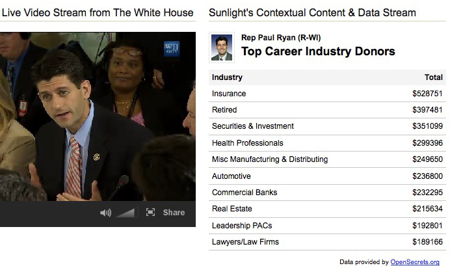
Task: Mute the video with the speaker icon
Action: (x=105, y=213)
